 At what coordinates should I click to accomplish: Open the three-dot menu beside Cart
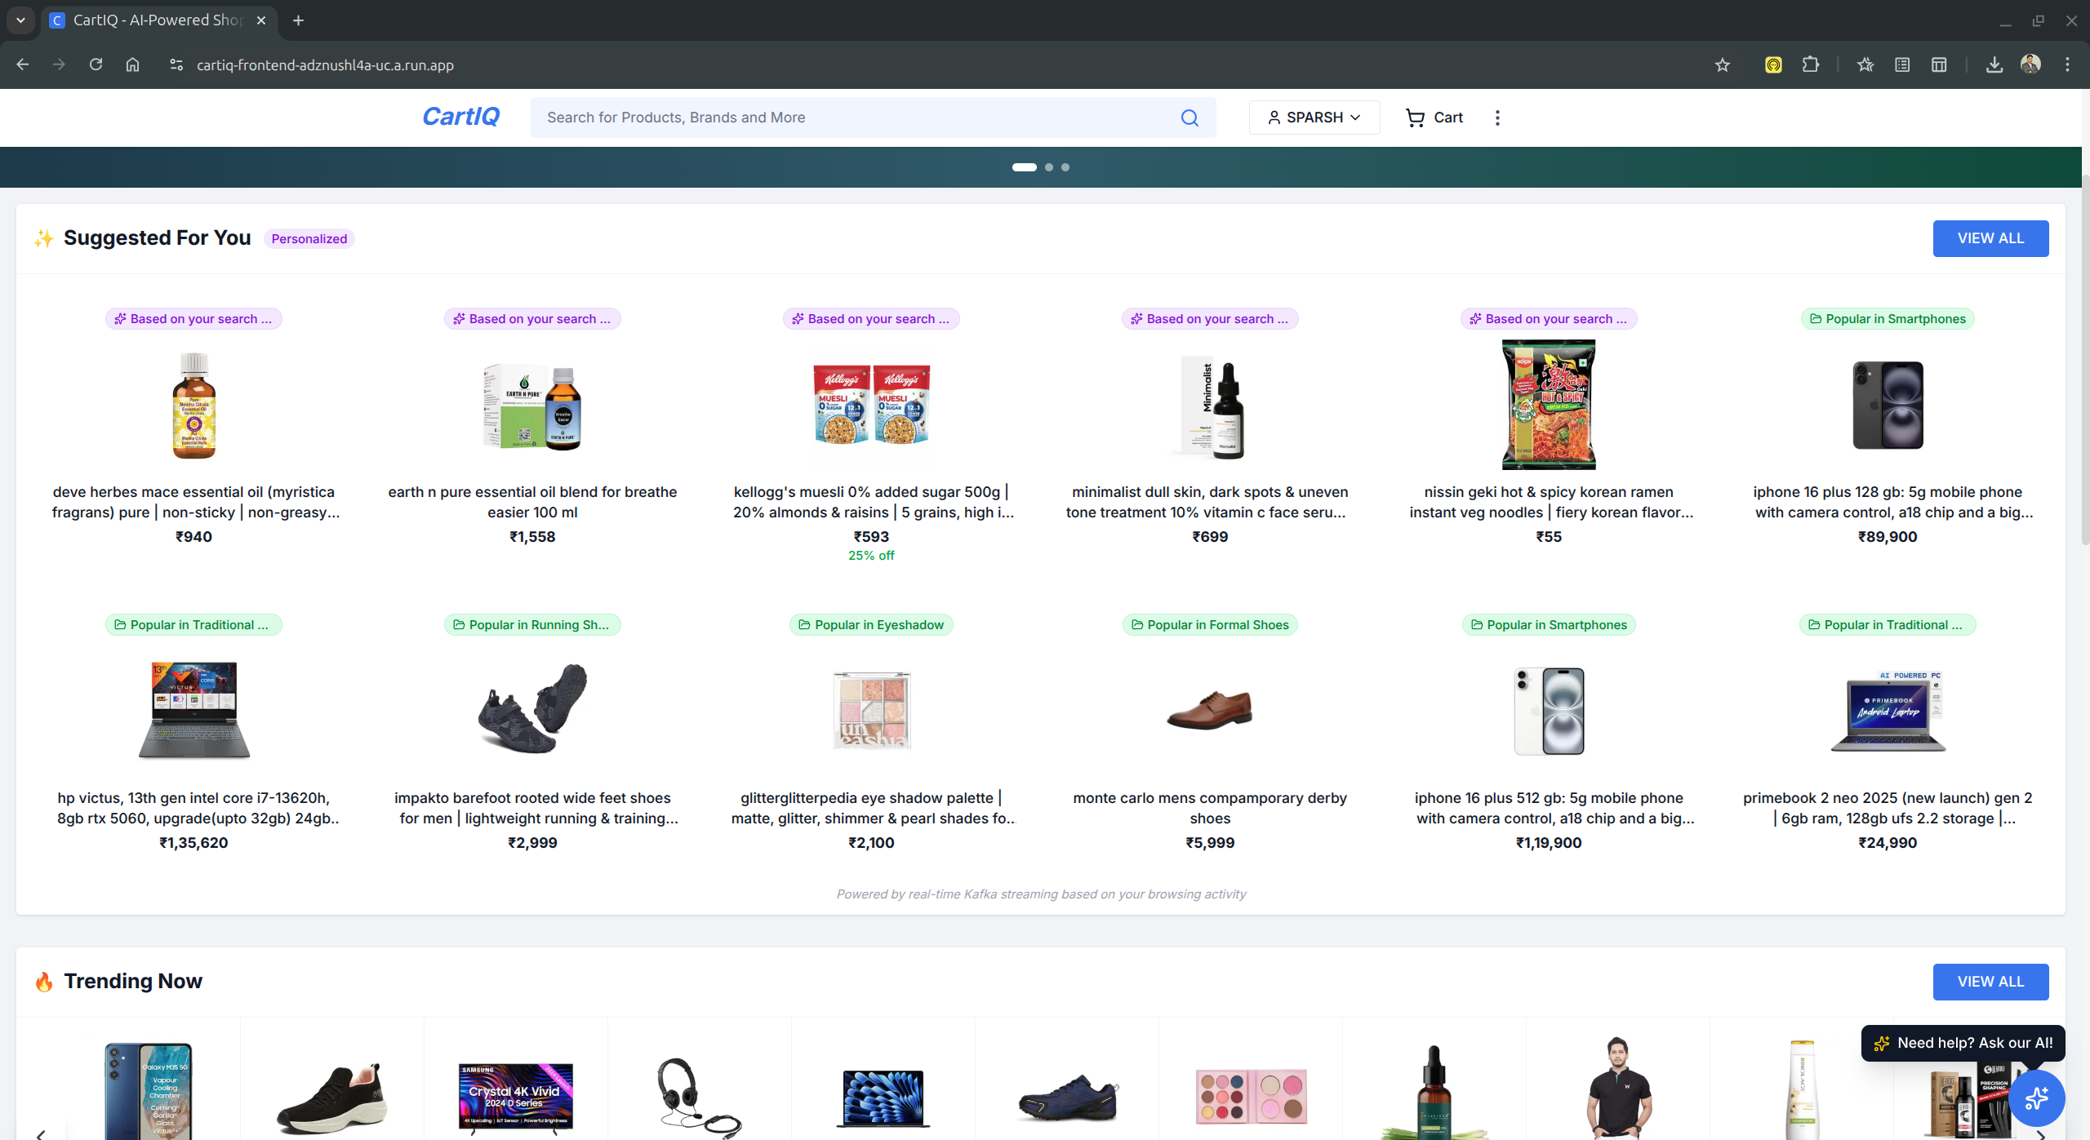coord(1497,118)
